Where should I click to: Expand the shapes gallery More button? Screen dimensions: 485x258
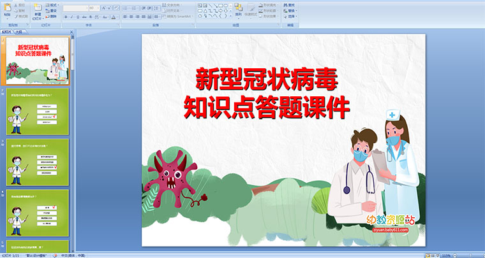(230, 15)
